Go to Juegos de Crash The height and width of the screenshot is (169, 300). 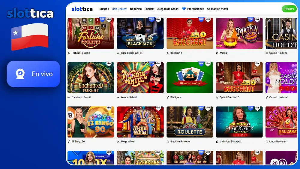click(168, 9)
